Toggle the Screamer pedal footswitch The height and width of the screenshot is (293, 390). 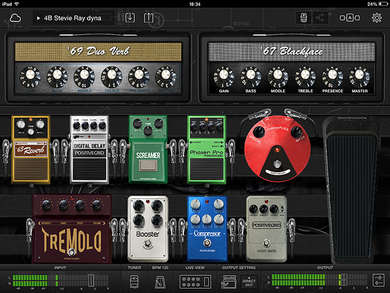[x=148, y=166]
